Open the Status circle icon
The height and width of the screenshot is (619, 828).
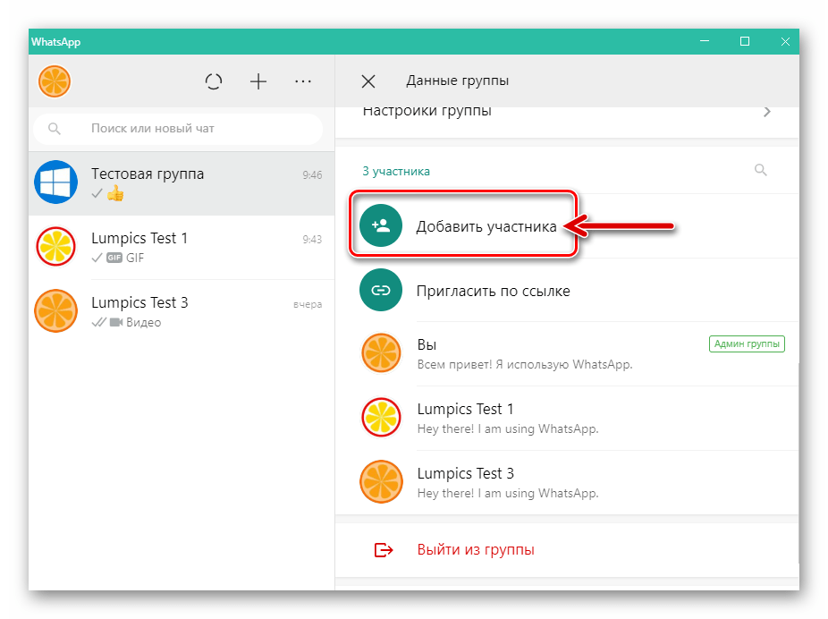point(214,81)
